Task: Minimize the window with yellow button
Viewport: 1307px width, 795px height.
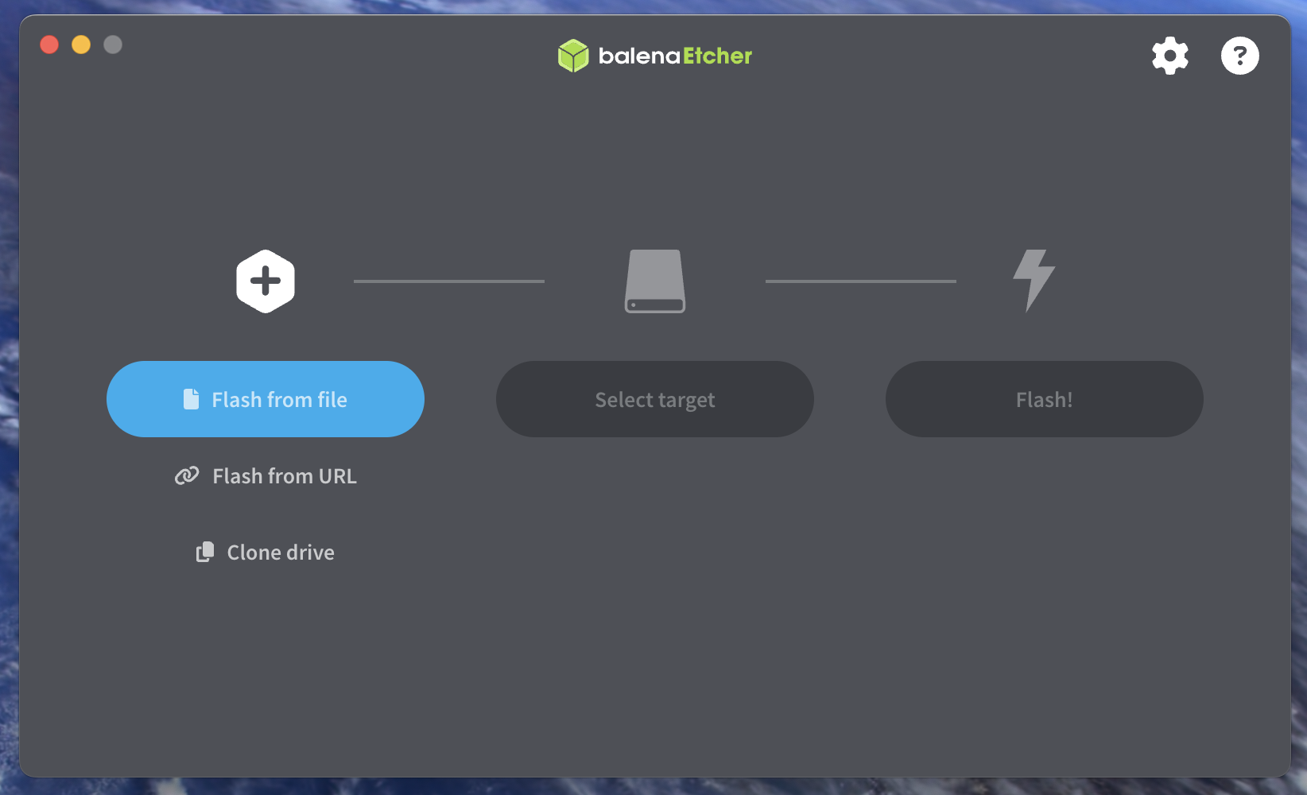Action: pyautogui.click(x=81, y=45)
